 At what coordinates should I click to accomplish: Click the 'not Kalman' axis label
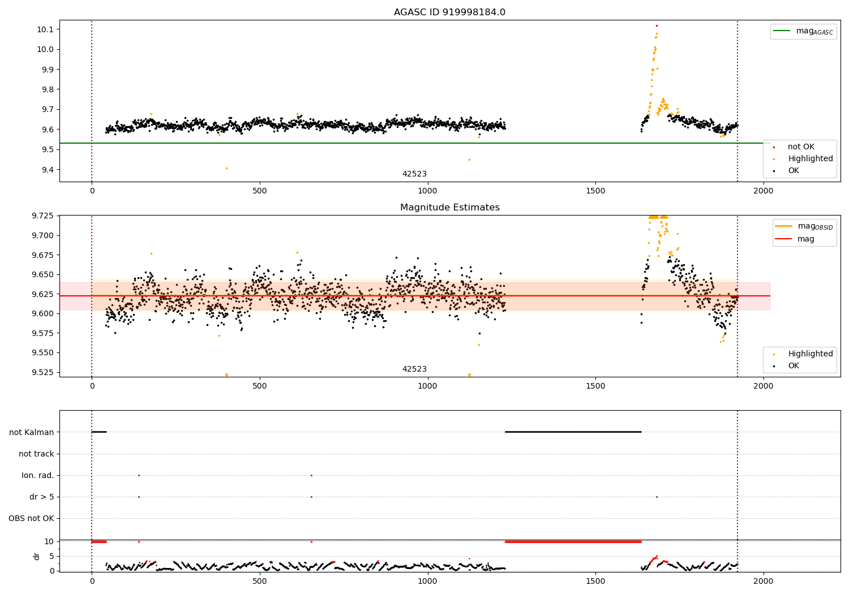[x=32, y=433]
